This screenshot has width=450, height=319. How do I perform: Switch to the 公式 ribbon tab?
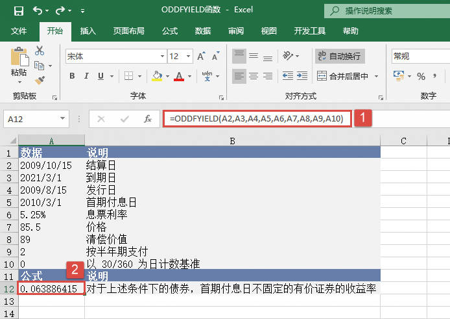coord(169,31)
